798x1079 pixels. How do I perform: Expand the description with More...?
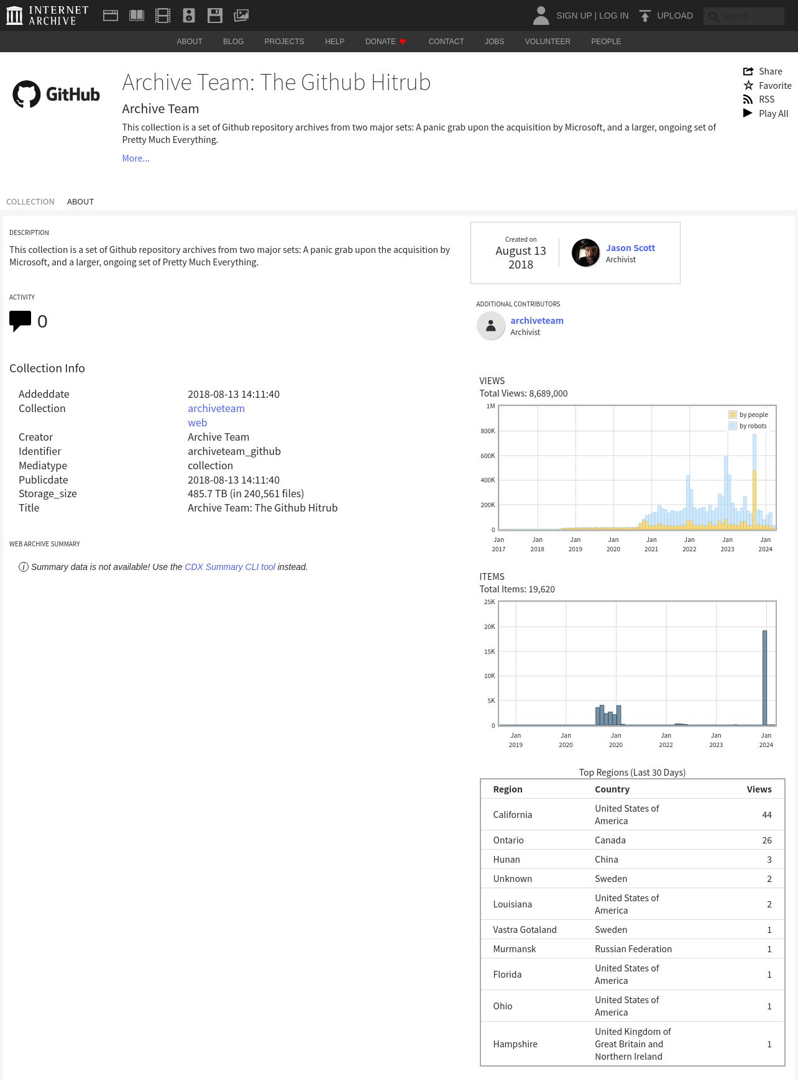tap(136, 158)
